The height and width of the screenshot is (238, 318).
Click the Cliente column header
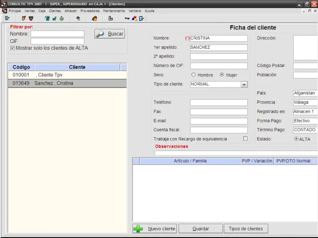[x=77, y=67]
